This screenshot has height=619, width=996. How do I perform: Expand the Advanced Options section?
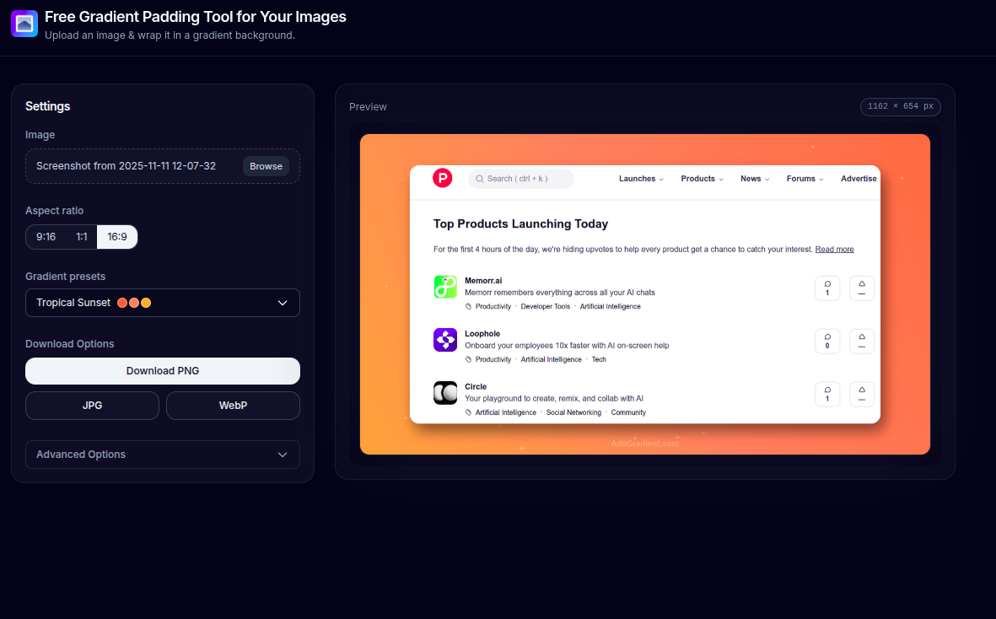pyautogui.click(x=162, y=455)
